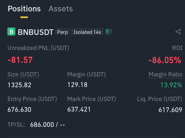185x138 pixels.
Task: Click the unrealized PNL value -81.57
Action: click(x=20, y=60)
